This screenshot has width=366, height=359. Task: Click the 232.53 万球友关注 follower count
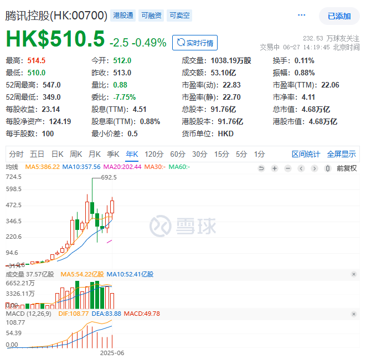point(331,38)
